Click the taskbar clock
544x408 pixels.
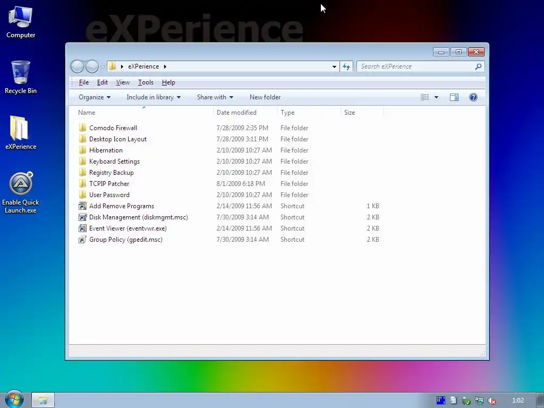(517, 401)
